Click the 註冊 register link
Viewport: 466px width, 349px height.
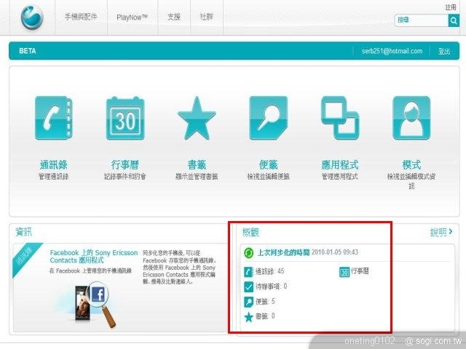coord(451,7)
